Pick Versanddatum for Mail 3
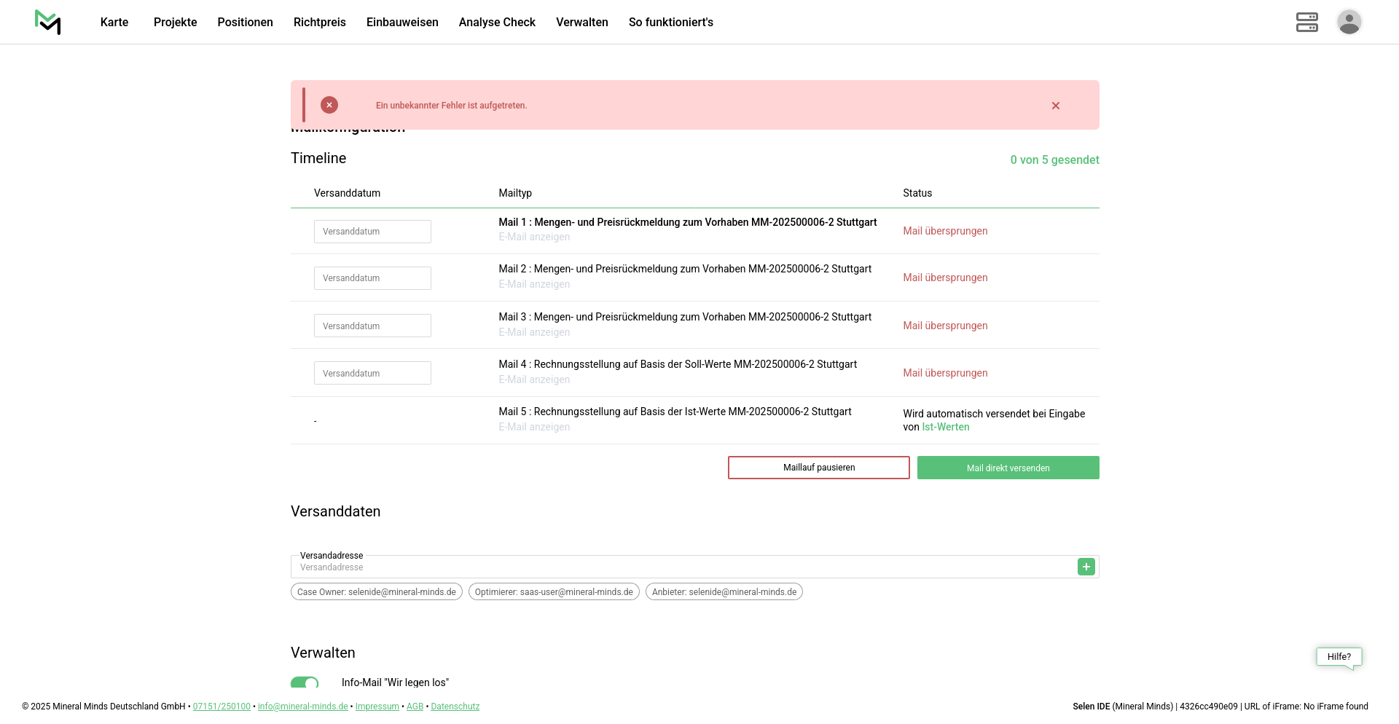Viewport: 1399px width, 724px height. 372,326
